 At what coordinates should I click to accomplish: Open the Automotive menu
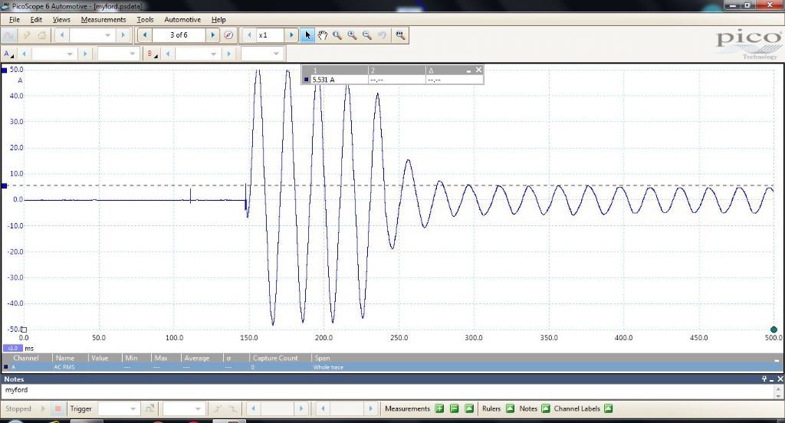tap(182, 19)
